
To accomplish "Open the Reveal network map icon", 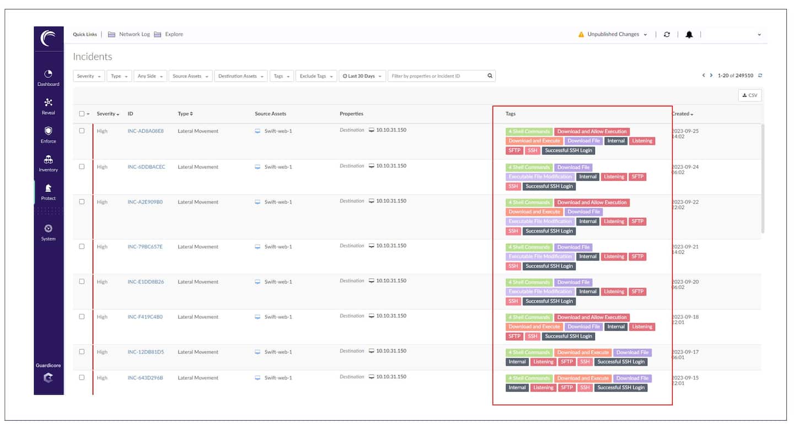I will click(48, 103).
